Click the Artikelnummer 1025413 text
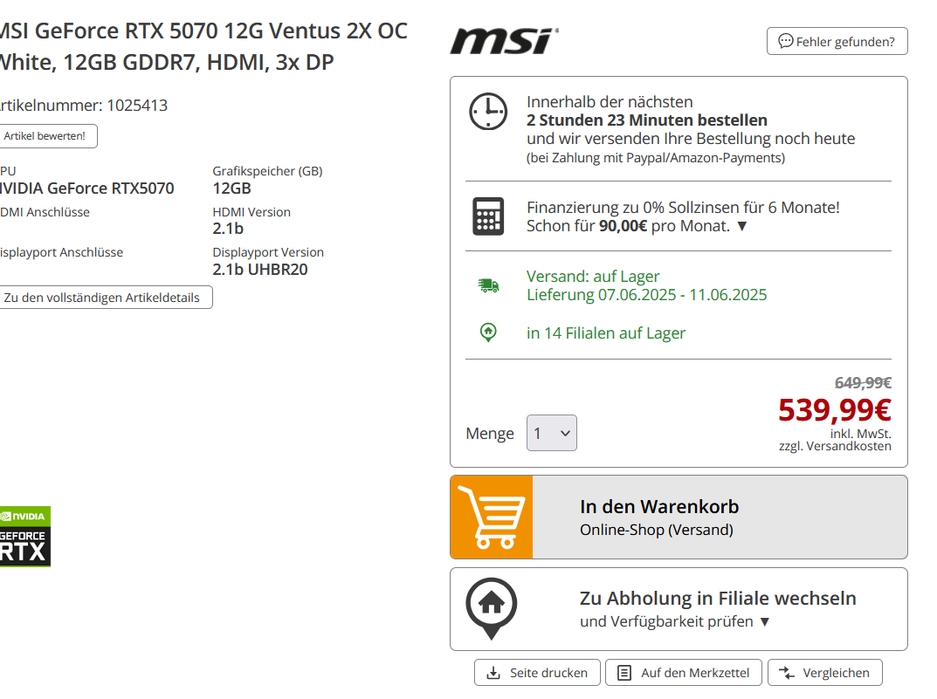The image size is (937, 699). pyautogui.click(x=82, y=105)
